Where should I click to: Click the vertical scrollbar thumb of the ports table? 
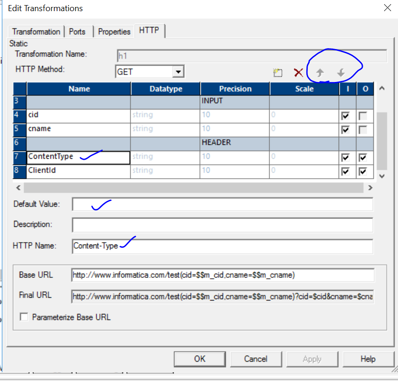pyautogui.click(x=382, y=141)
